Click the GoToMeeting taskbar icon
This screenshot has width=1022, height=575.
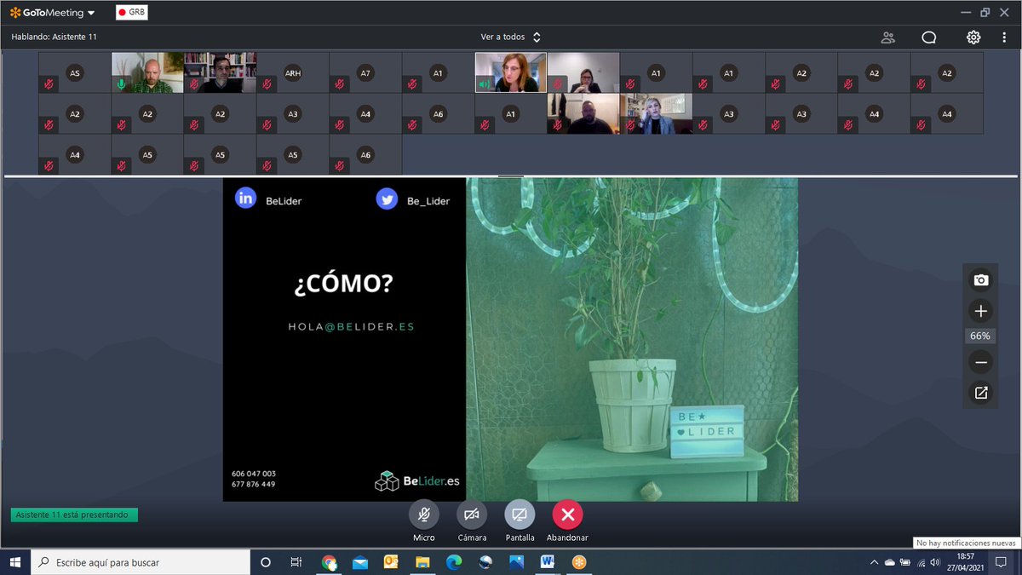578,562
